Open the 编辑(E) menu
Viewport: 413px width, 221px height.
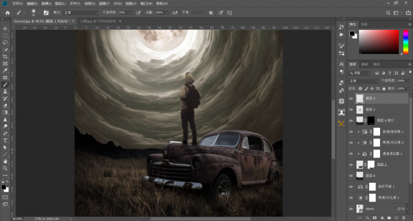(32, 4)
